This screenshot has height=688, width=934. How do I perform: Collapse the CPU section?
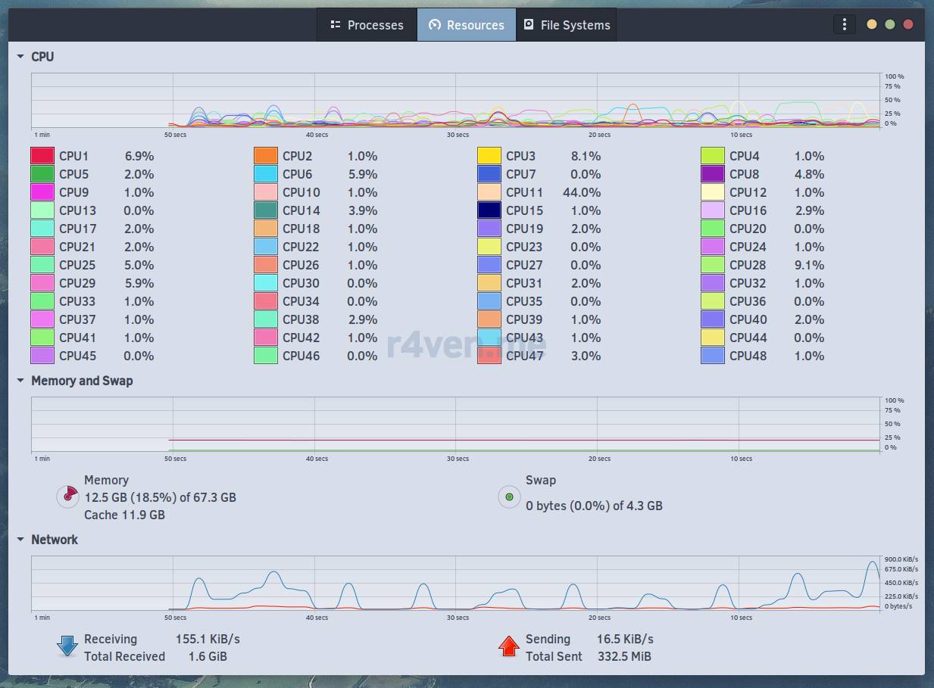tap(20, 57)
